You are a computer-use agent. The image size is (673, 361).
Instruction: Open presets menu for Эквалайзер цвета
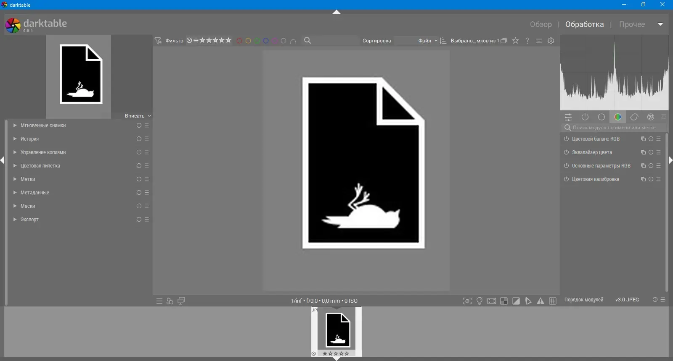click(x=659, y=152)
